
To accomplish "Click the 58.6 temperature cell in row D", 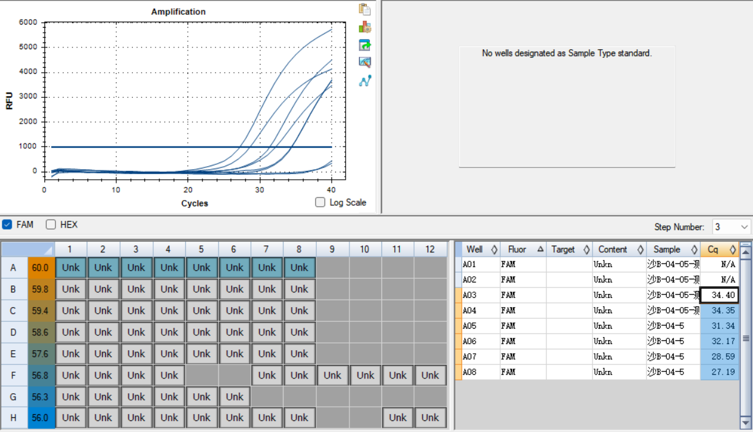I will pyautogui.click(x=41, y=332).
